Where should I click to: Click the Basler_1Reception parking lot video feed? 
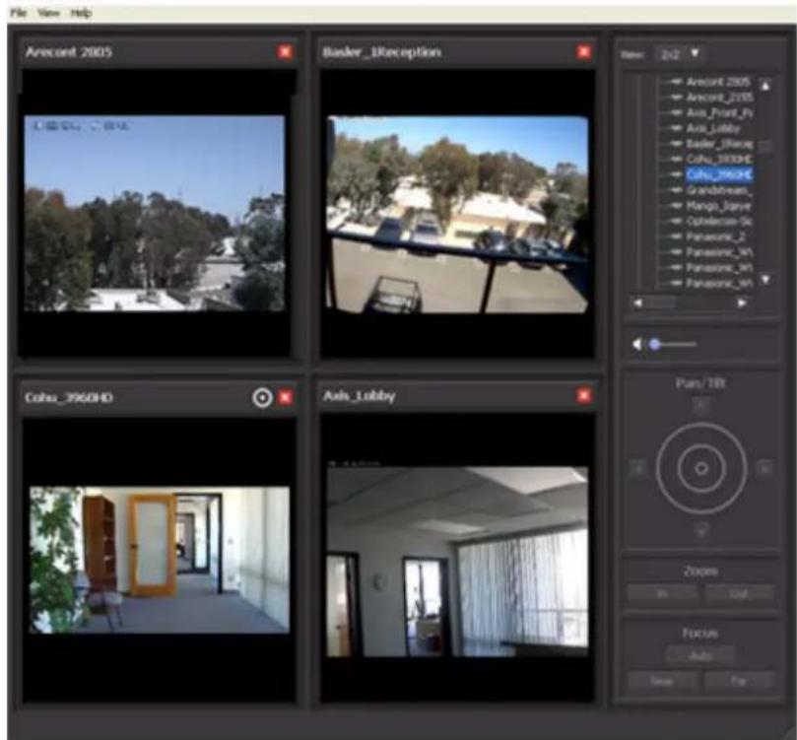(457, 215)
